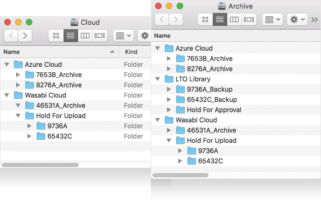Switch Cloud window to column view

tap(85, 36)
